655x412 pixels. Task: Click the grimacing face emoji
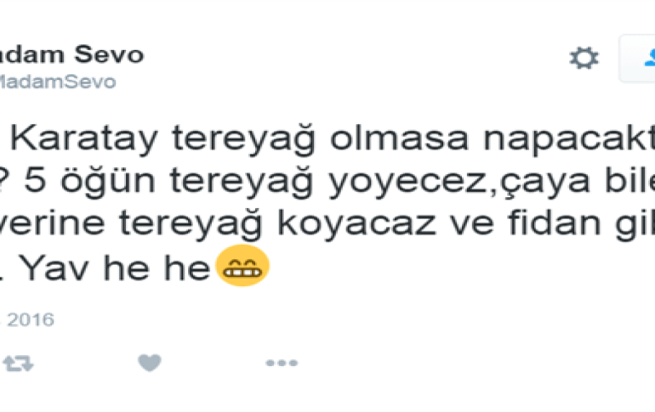[x=242, y=266]
